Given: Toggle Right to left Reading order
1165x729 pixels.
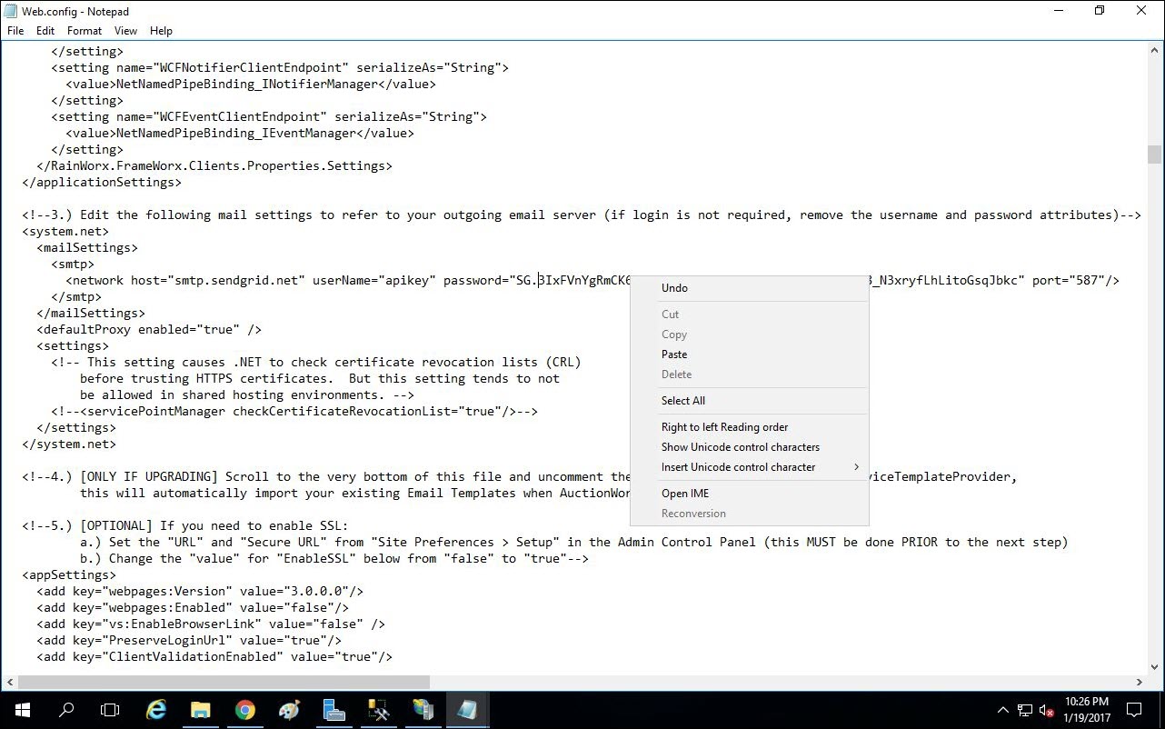Looking at the screenshot, I should (x=724, y=427).
